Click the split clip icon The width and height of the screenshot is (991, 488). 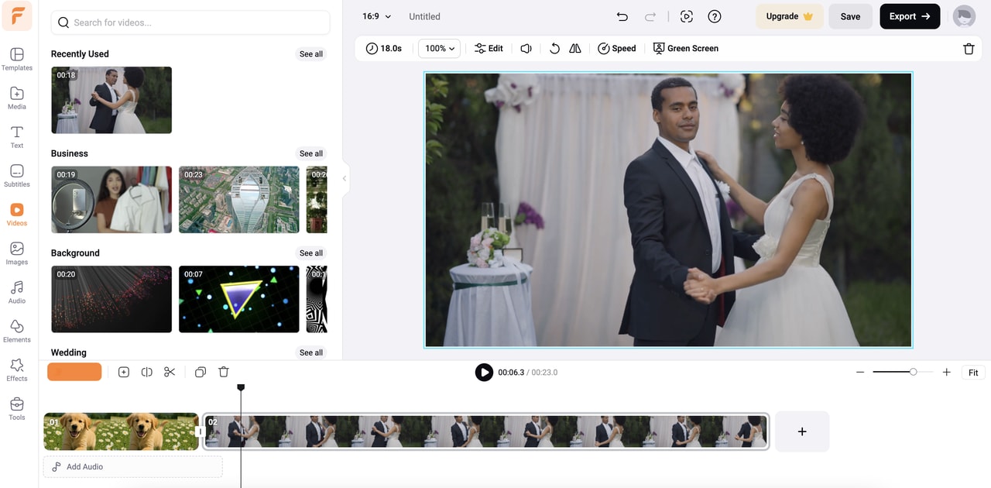click(146, 372)
